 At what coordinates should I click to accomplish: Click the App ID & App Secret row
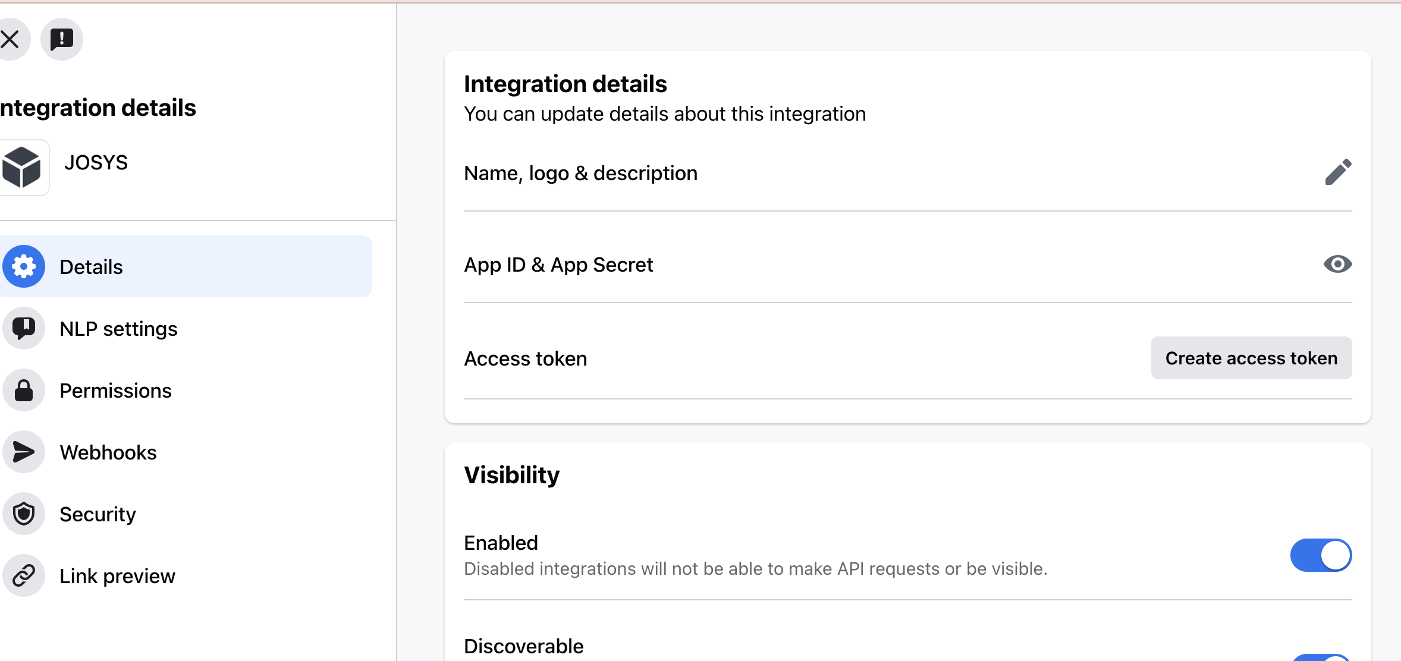coord(558,265)
